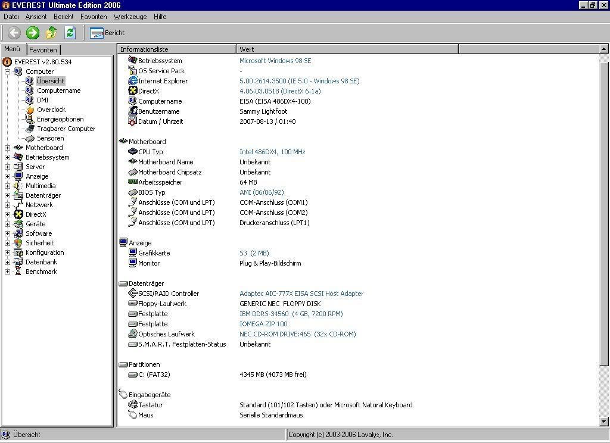Select the EVEREST v2.80.534 root icon
Screen dimensions: 610x443
(x=7, y=62)
